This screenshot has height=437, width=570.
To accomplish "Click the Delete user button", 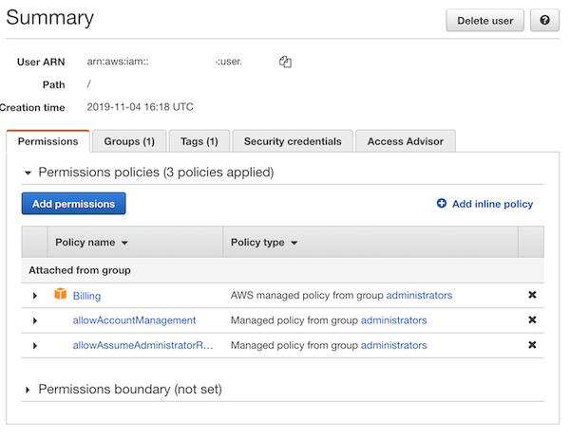I will click(x=484, y=21).
